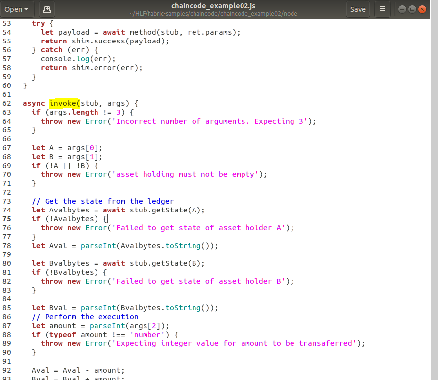Click 'Failed to get state of asset holder B'
The height and width of the screenshot is (380, 438).
[198, 281]
